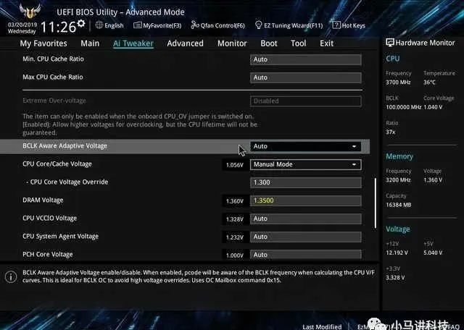Click the 03/20/2019 date display
464x330 pixels.
pyautogui.click(x=22, y=25)
